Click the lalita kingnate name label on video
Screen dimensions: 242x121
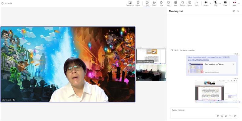coord(7,100)
